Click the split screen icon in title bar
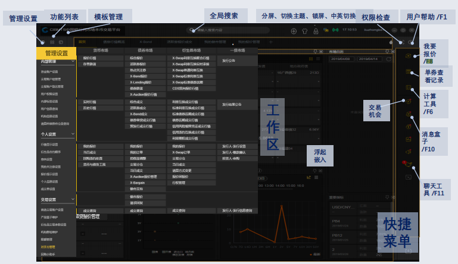The height and width of the screenshot is (264, 458). tap(294, 30)
